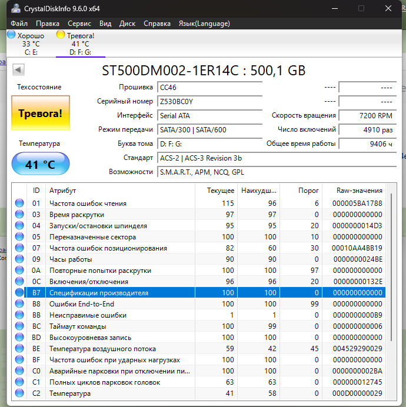This screenshot has width=406, height=407.
Task: Click status orb beside Часы работы row
Action: point(20,259)
